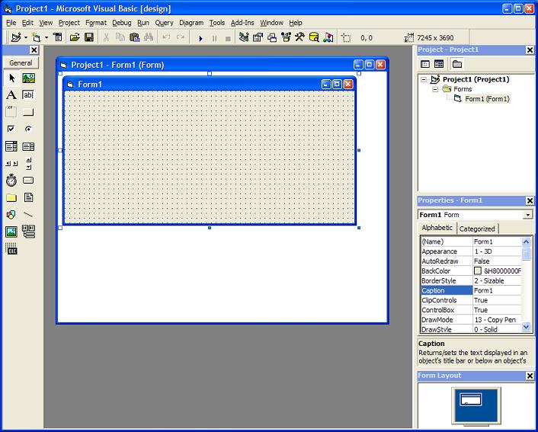Click the End stop button in toolbar
The image size is (538, 432).
click(x=228, y=38)
